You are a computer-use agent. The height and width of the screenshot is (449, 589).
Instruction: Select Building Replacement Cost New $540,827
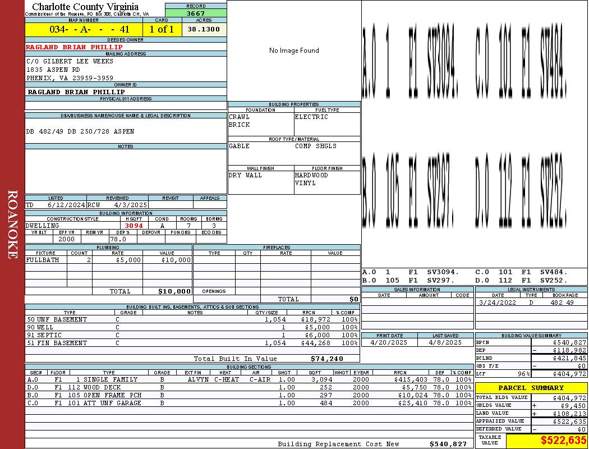click(448, 444)
